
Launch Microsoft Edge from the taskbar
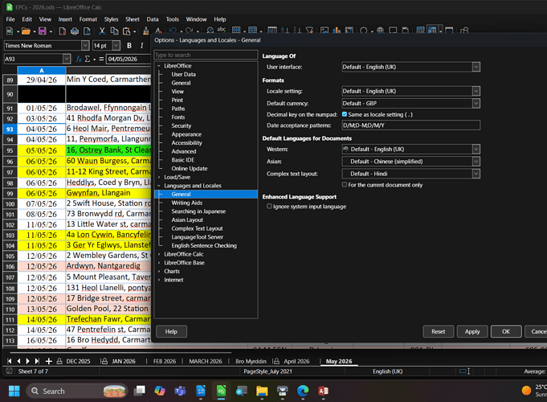[x=303, y=391]
